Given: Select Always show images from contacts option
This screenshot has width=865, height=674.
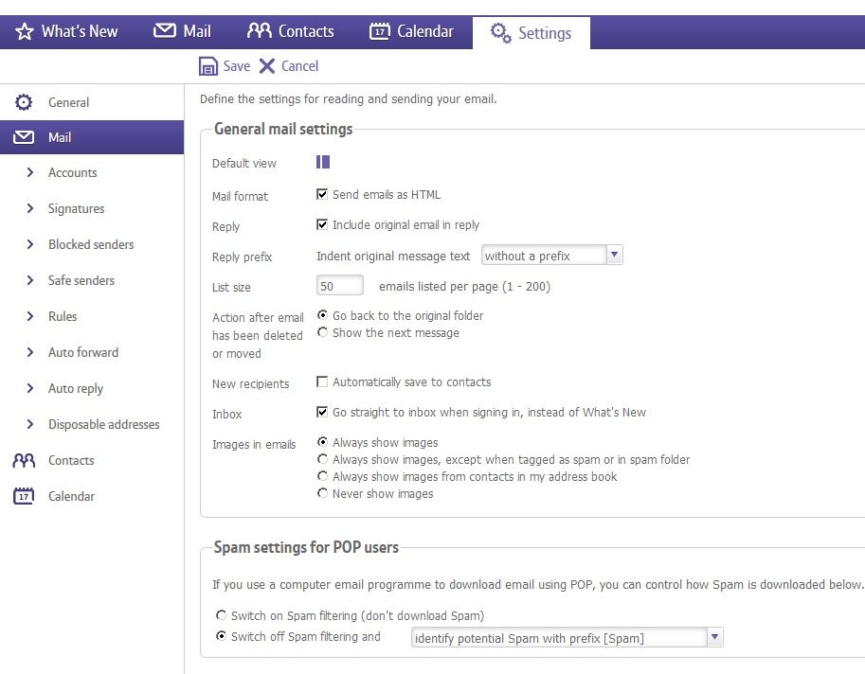Looking at the screenshot, I should click(323, 475).
